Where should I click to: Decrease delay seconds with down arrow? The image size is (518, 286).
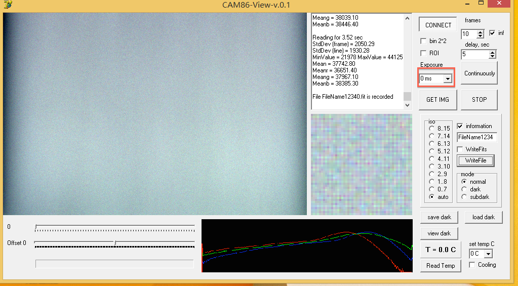[492, 57]
